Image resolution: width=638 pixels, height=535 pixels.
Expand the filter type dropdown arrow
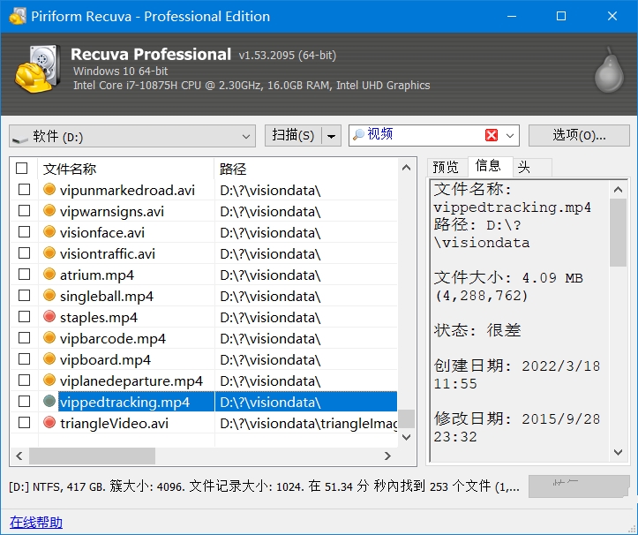[510, 135]
